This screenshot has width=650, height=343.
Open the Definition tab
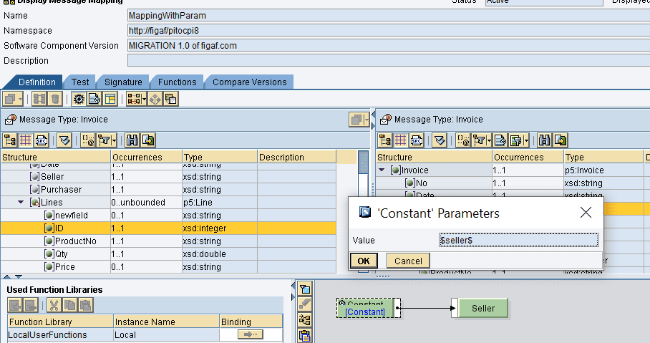pos(37,82)
